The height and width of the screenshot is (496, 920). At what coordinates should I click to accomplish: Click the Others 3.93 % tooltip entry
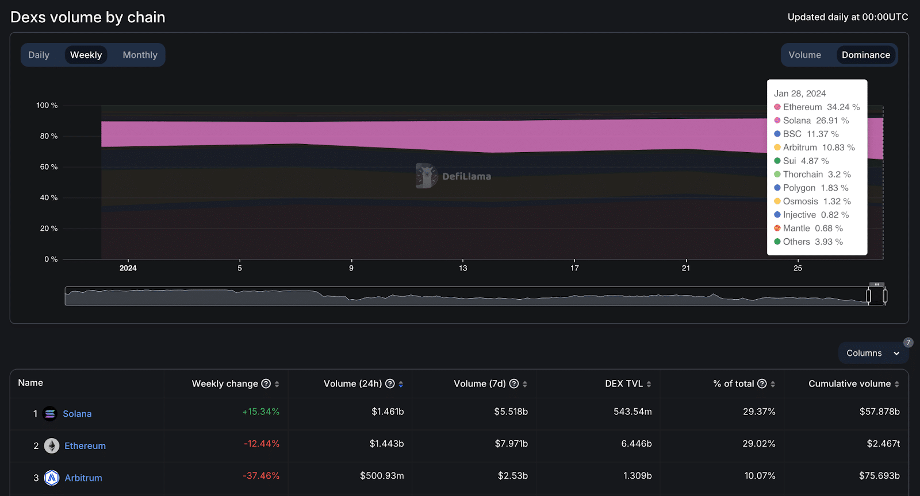[808, 242]
